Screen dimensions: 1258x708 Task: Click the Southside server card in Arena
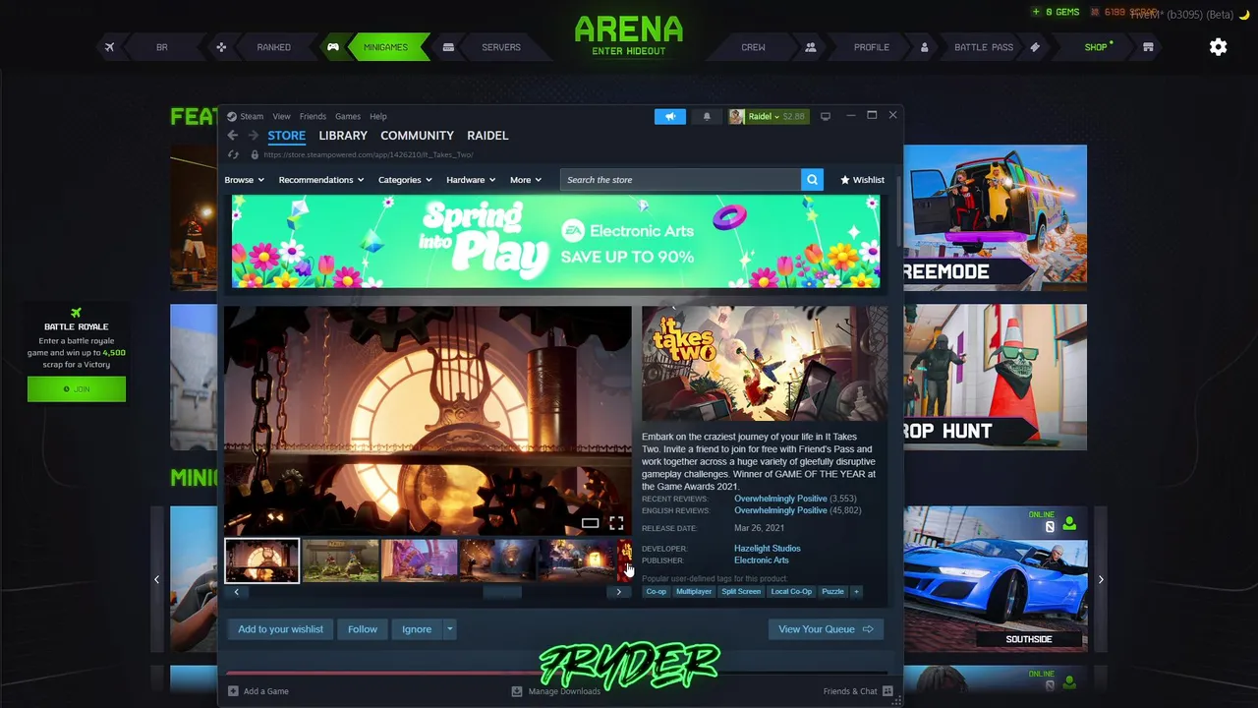(996, 578)
